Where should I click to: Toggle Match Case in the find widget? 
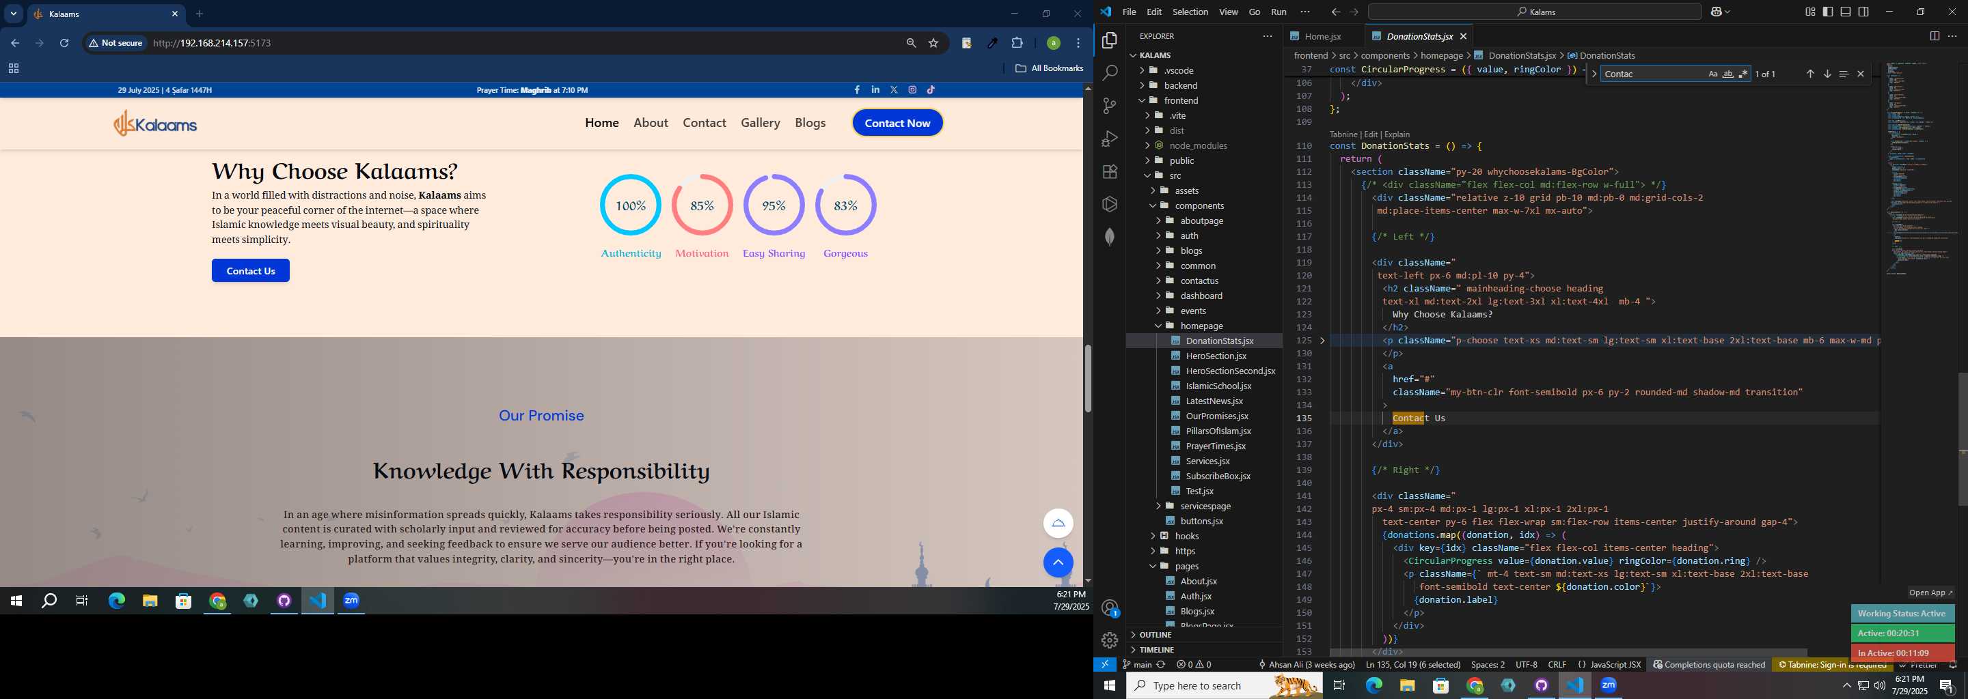coord(1713,74)
